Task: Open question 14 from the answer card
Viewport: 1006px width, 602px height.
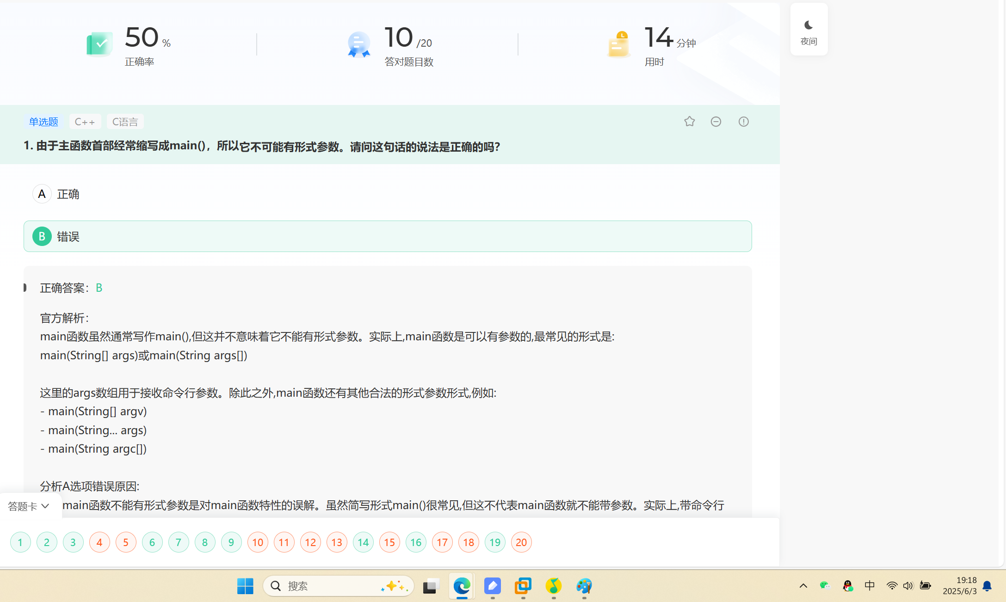Action: click(363, 542)
